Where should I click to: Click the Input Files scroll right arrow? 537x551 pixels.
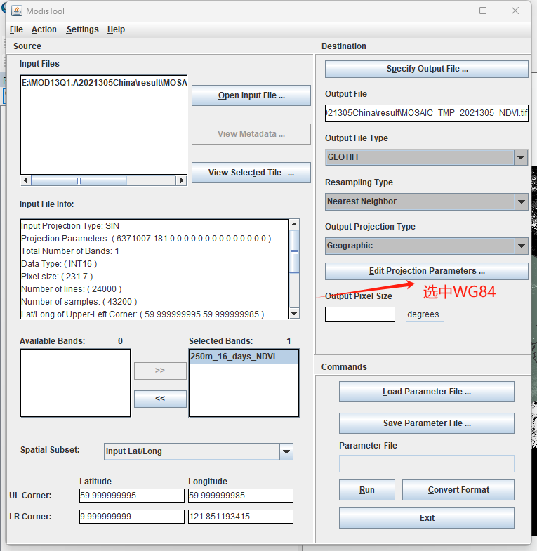coord(181,180)
